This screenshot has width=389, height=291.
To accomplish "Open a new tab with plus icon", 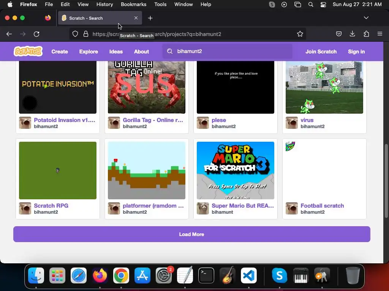I will pos(150,18).
